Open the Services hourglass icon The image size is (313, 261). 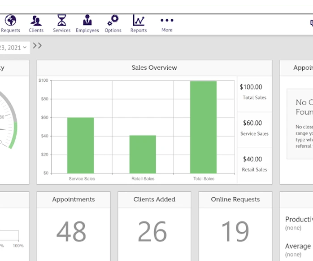pos(61,21)
